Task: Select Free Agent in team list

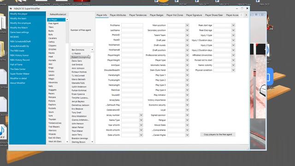Action: tap(53, 24)
